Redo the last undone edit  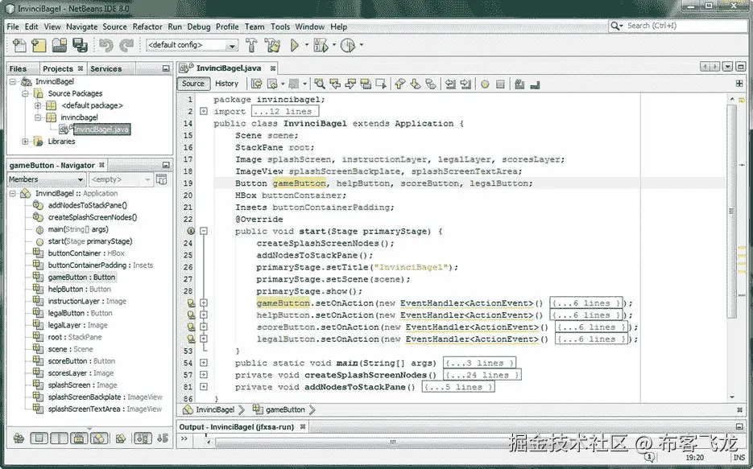tap(126, 46)
